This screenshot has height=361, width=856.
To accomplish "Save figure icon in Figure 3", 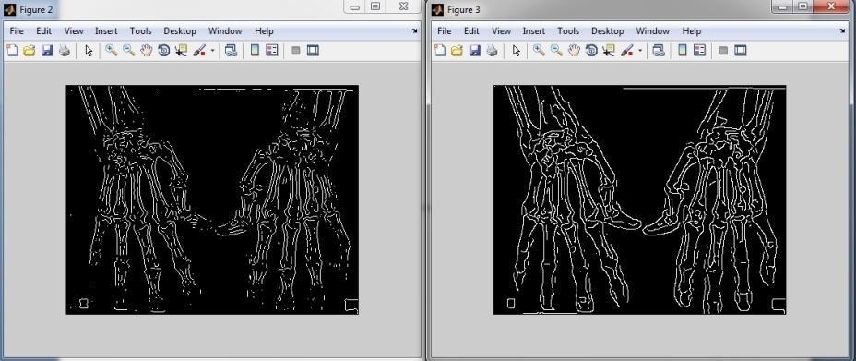I will [475, 51].
